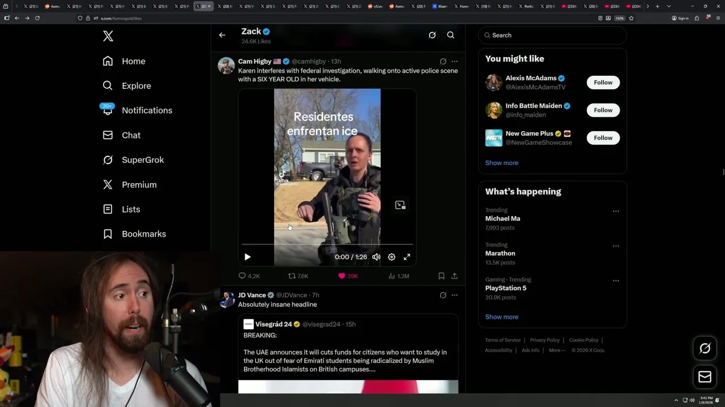This screenshot has height=407, width=725.
Task: Open options for Michael Ma trend
Action: click(x=616, y=211)
